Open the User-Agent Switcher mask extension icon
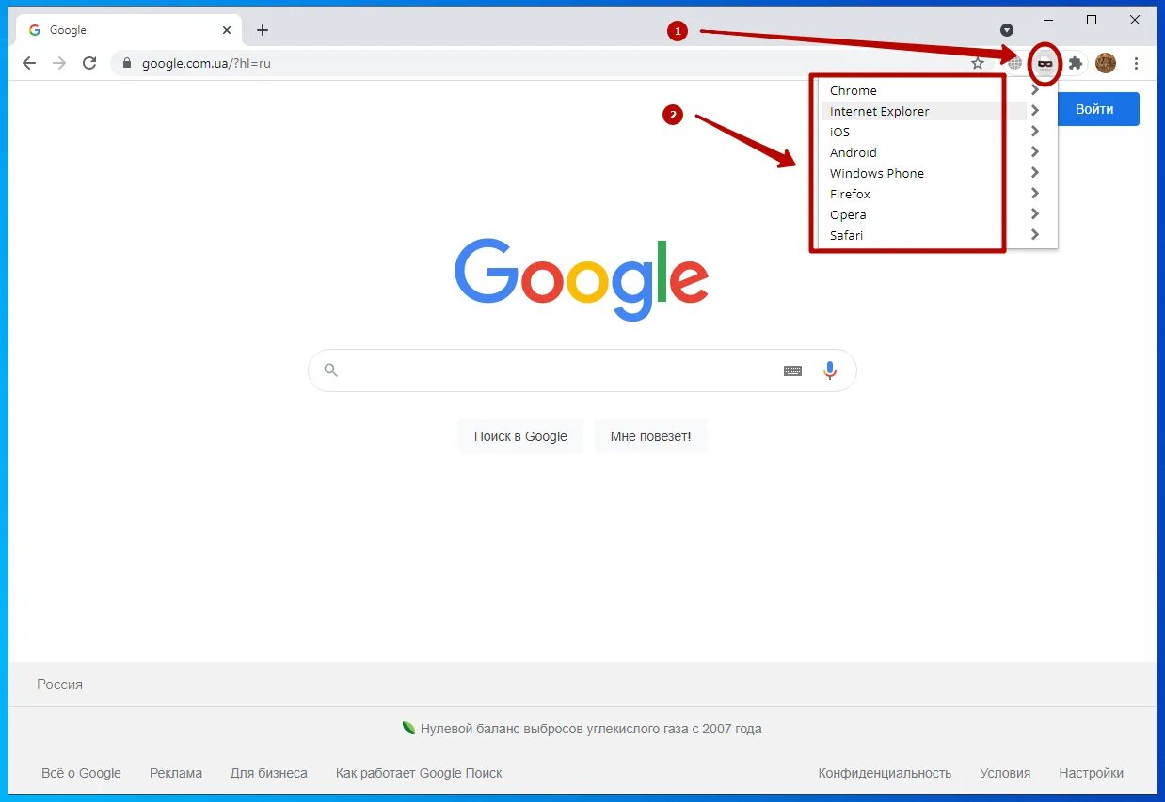Viewport: 1165px width, 802px height. (x=1045, y=63)
